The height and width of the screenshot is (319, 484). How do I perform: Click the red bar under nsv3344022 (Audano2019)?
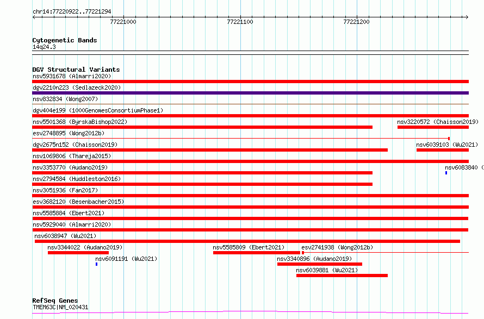[78, 253]
